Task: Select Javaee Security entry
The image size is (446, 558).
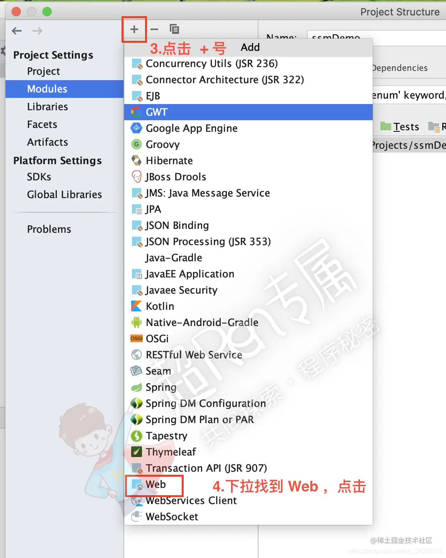Action: click(248, 290)
